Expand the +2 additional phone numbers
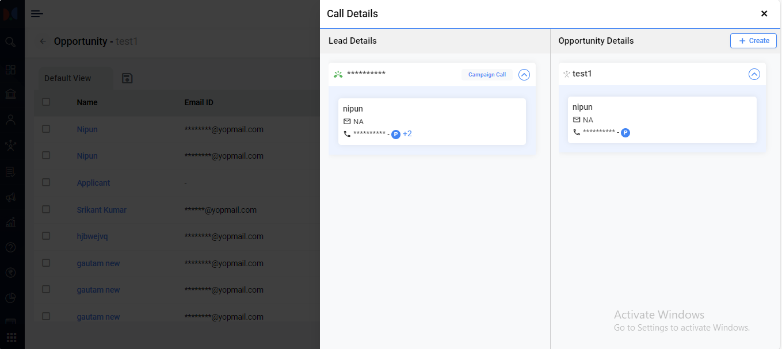 pyautogui.click(x=407, y=134)
